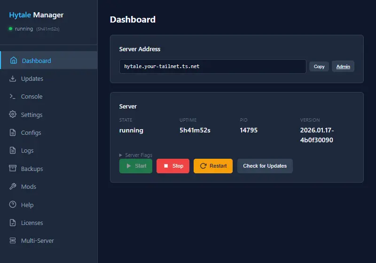Click the Hytale Manager title
The width and height of the screenshot is (376, 263).
[x=36, y=15]
